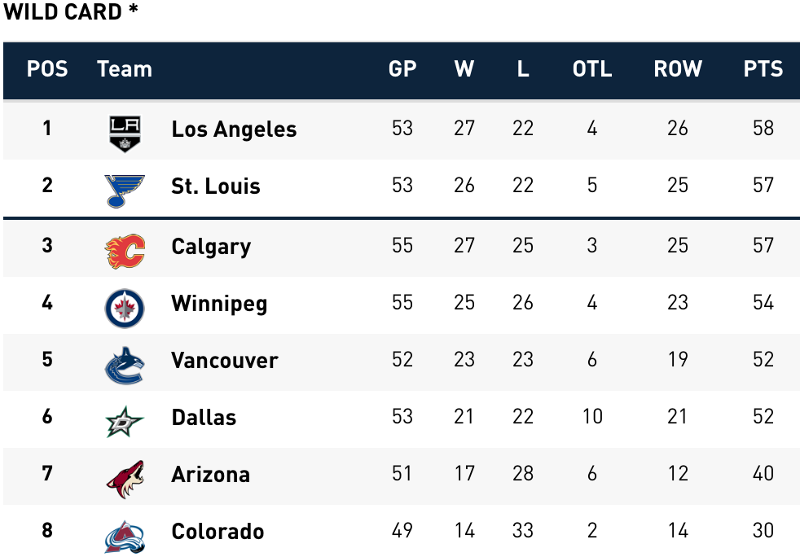Click the Arizona Coyotes logo
Image resolution: width=800 pixels, height=557 pixels.
(125, 480)
